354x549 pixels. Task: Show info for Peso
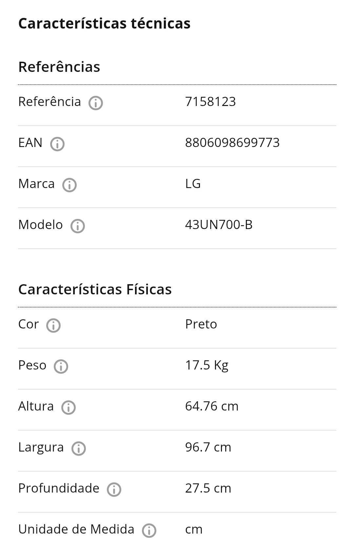[61, 367]
